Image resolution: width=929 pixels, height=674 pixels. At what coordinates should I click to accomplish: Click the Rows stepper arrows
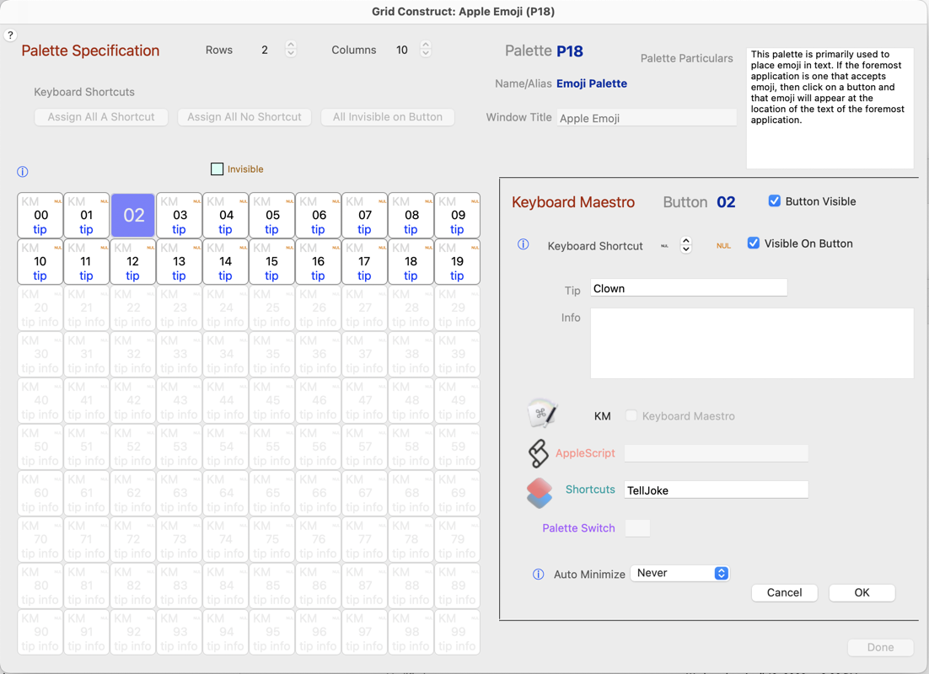pos(291,50)
